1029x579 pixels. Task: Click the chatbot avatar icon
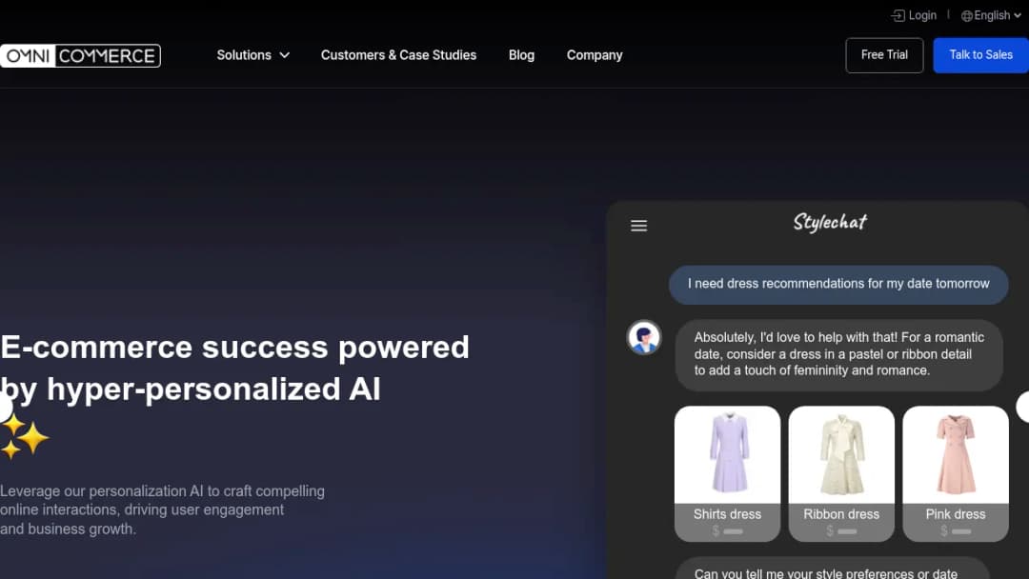point(644,338)
